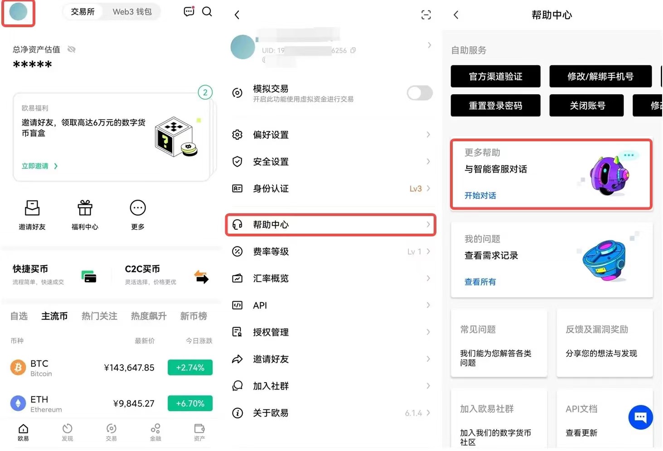Screen dimensions: 663x451
Task: Open 发现 from the bottom navigation bar
Action: (67, 432)
